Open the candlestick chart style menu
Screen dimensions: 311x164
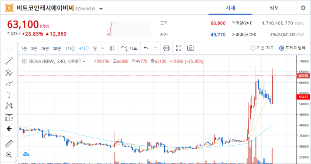point(112,48)
